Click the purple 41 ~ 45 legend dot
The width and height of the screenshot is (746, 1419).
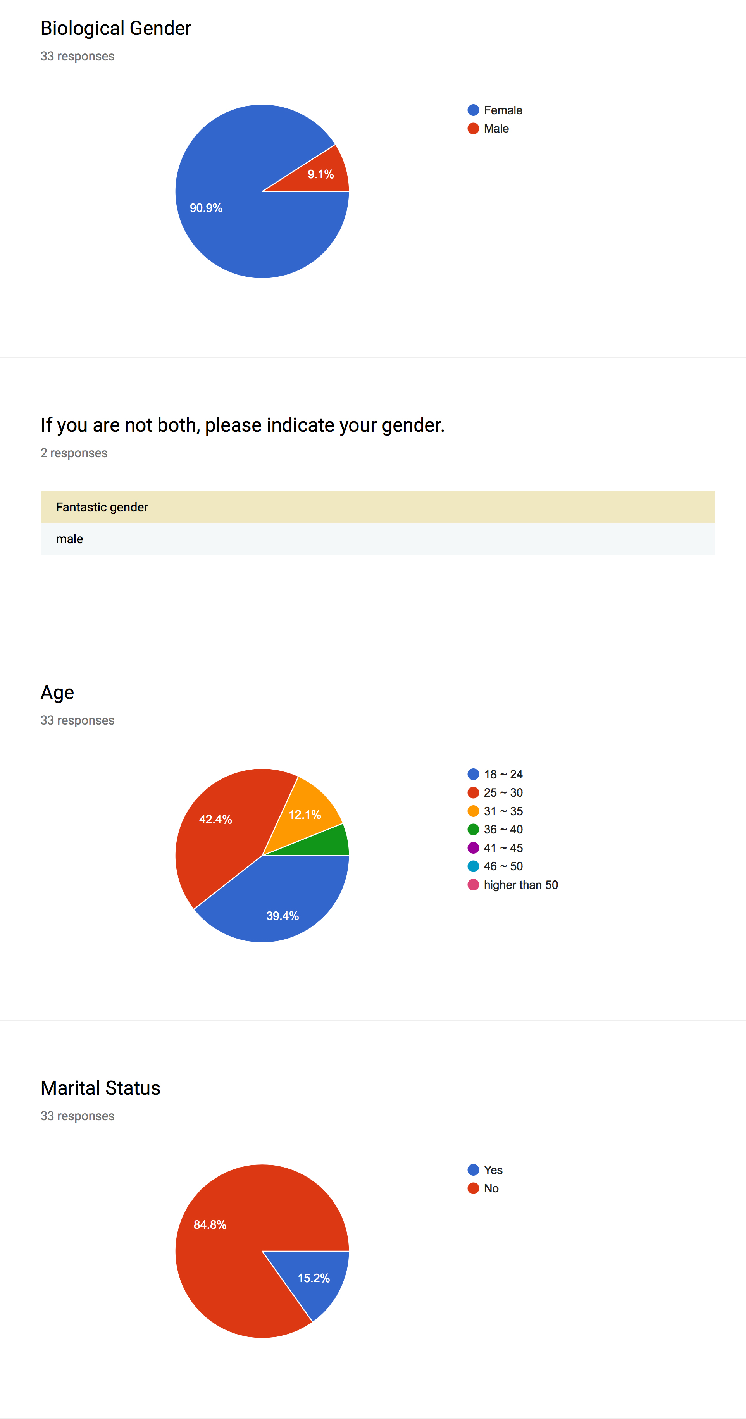(x=473, y=848)
